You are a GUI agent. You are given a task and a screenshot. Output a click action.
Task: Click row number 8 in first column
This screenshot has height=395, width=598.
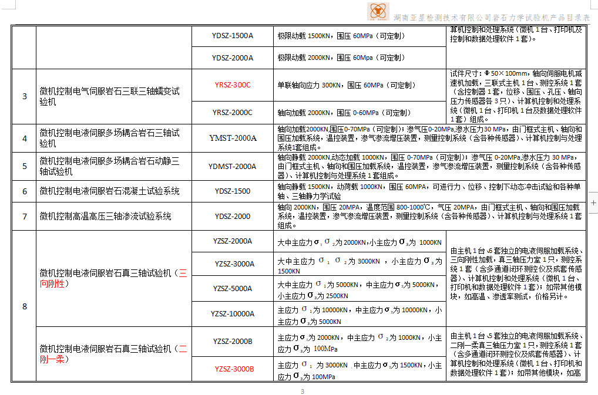click(x=24, y=306)
